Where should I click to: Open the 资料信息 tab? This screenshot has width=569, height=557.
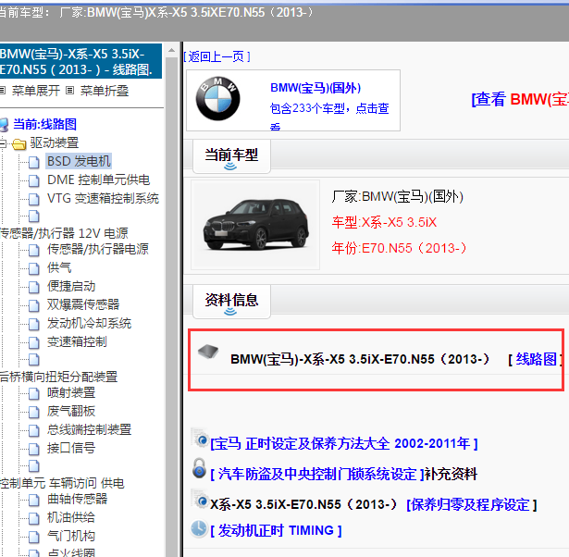231,302
